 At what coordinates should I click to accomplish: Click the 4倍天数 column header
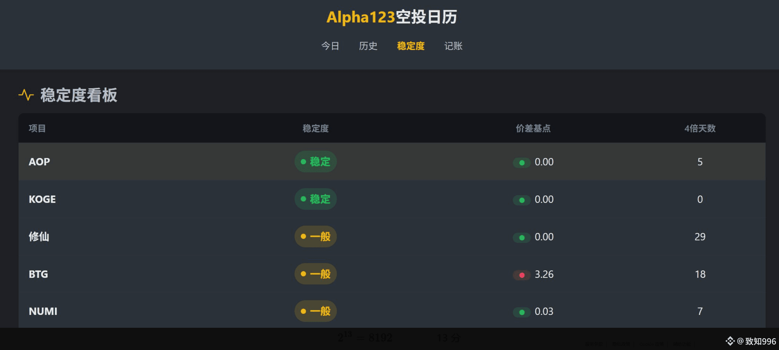tap(700, 128)
